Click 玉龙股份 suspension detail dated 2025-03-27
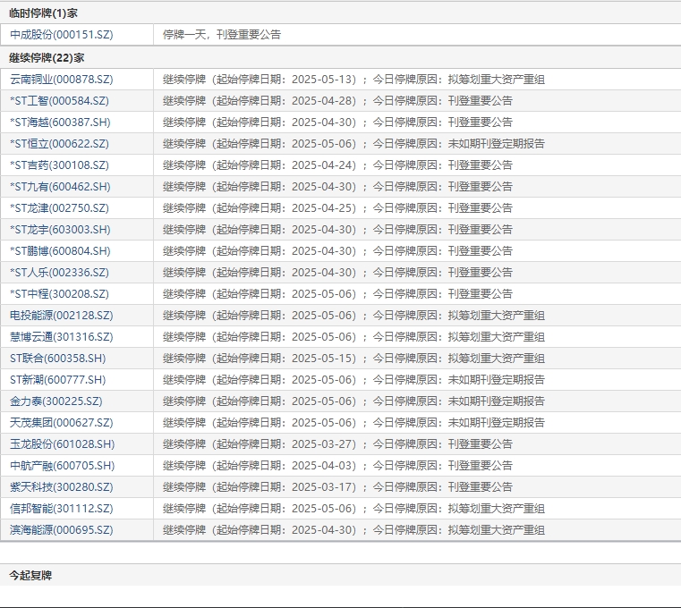Screen dimensions: 681x608 [x=338, y=444]
